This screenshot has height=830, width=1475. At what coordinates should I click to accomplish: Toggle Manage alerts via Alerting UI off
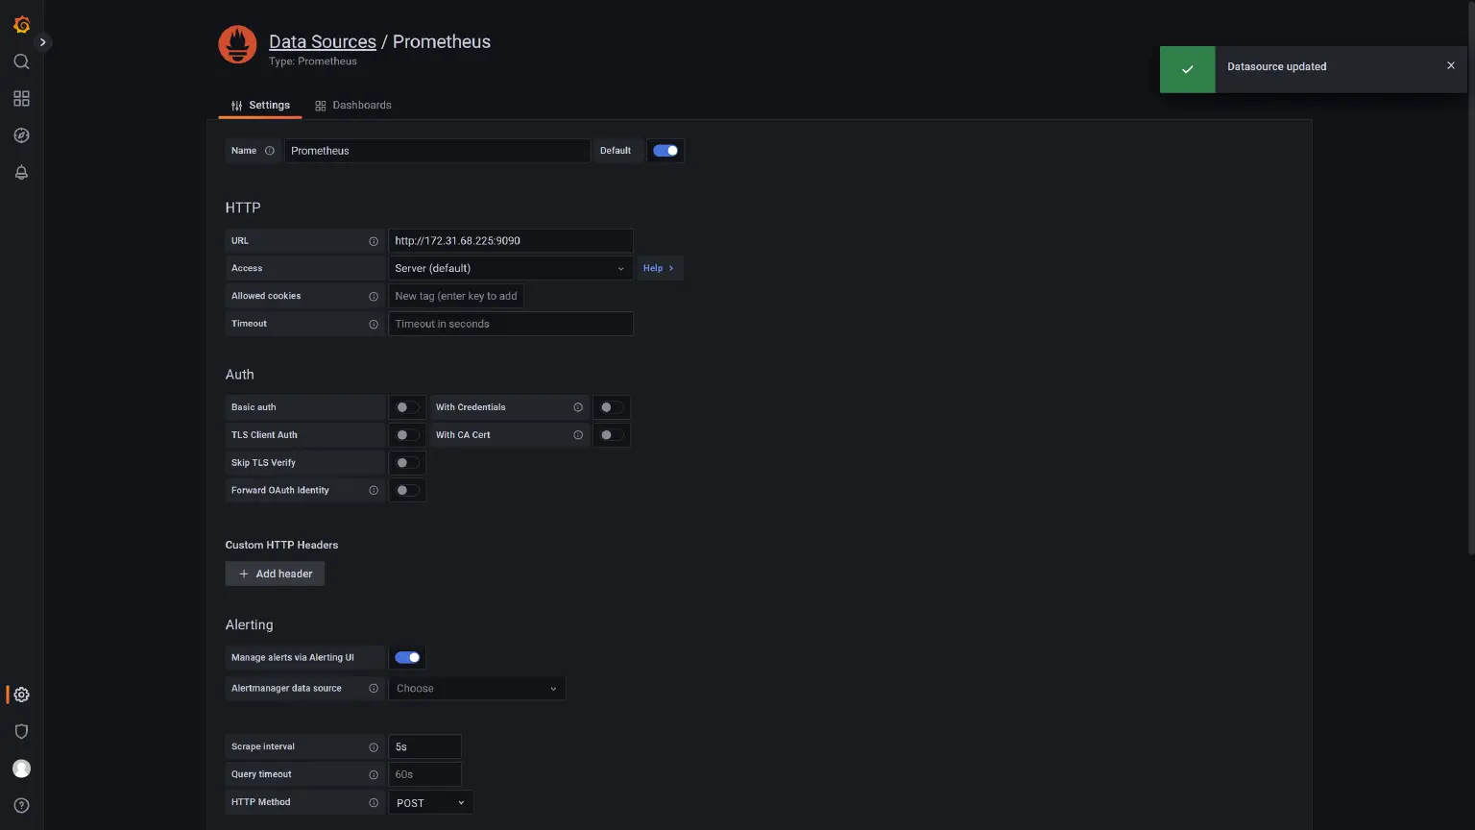click(x=406, y=657)
